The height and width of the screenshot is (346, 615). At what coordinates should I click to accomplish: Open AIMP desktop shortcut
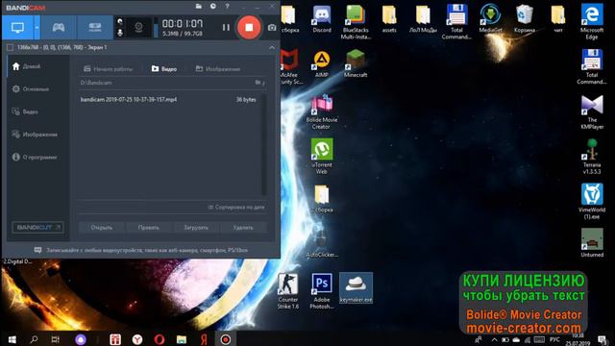tap(322, 64)
